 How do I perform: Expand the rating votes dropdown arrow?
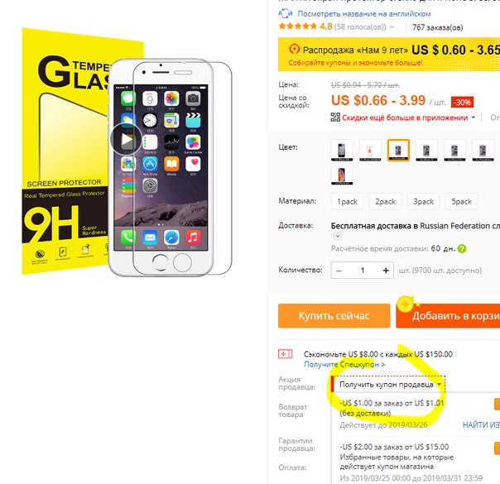392,27
